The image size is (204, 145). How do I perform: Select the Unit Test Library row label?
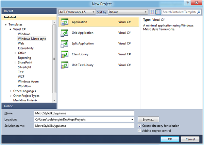pyautogui.click(x=83, y=65)
